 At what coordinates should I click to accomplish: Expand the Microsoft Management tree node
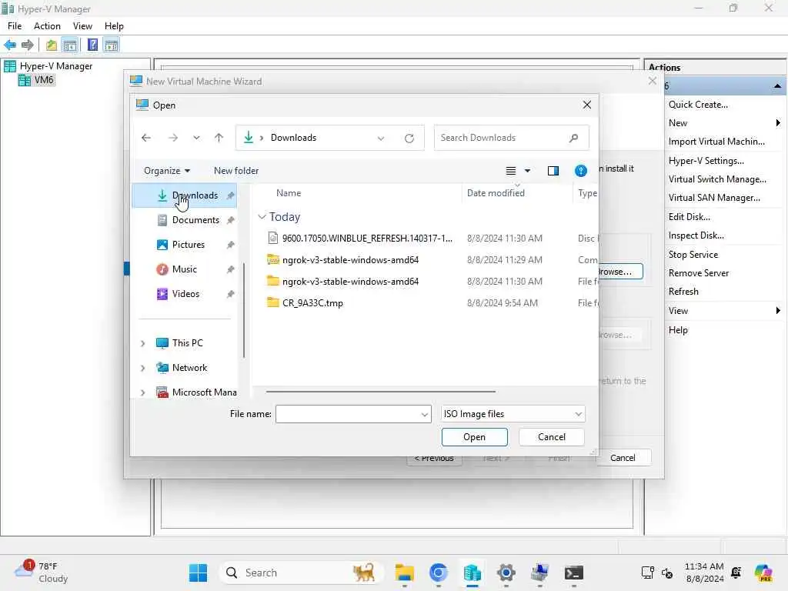[143, 392]
